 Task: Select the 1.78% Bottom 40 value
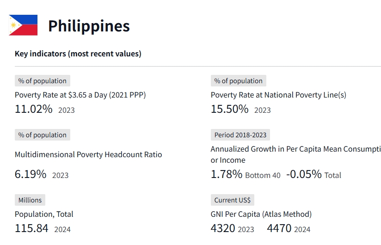tap(227, 174)
